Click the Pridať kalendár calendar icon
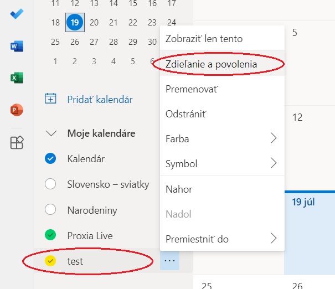 click(x=50, y=100)
